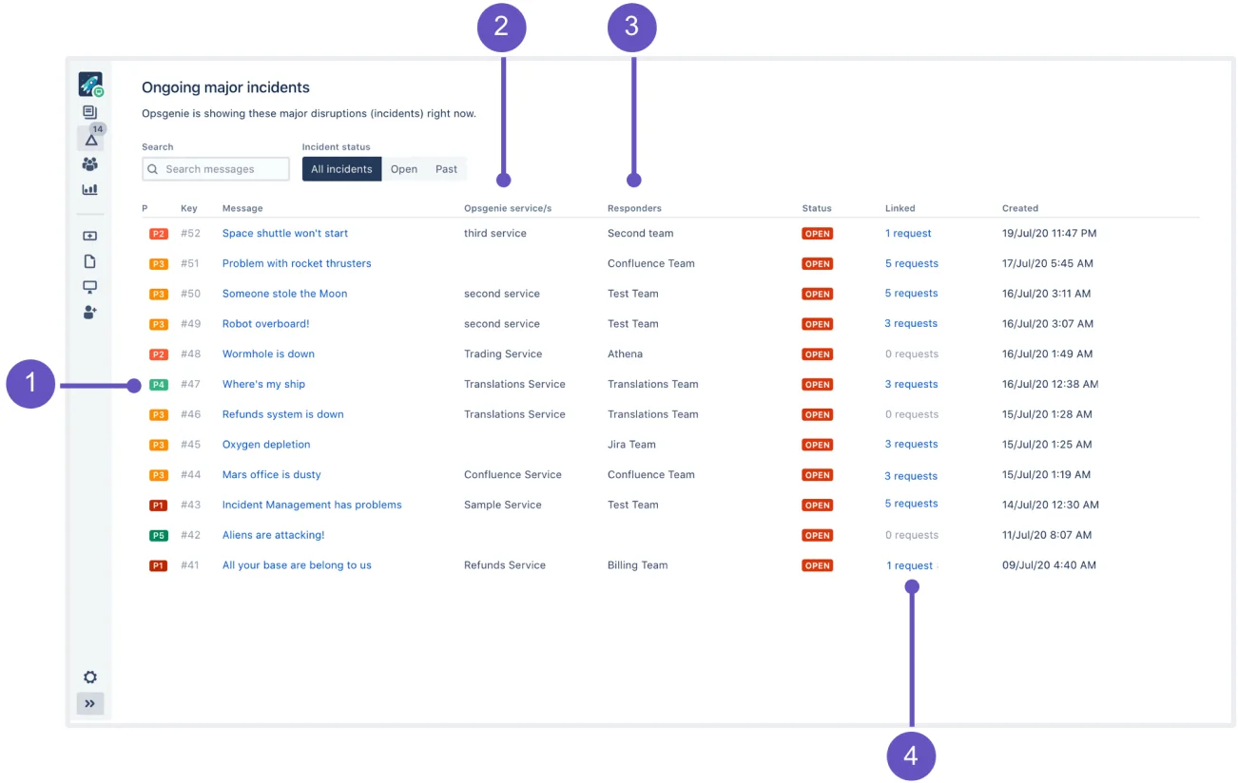Open incident Robot overboard!
This screenshot has width=1238, height=783.
tap(266, 324)
